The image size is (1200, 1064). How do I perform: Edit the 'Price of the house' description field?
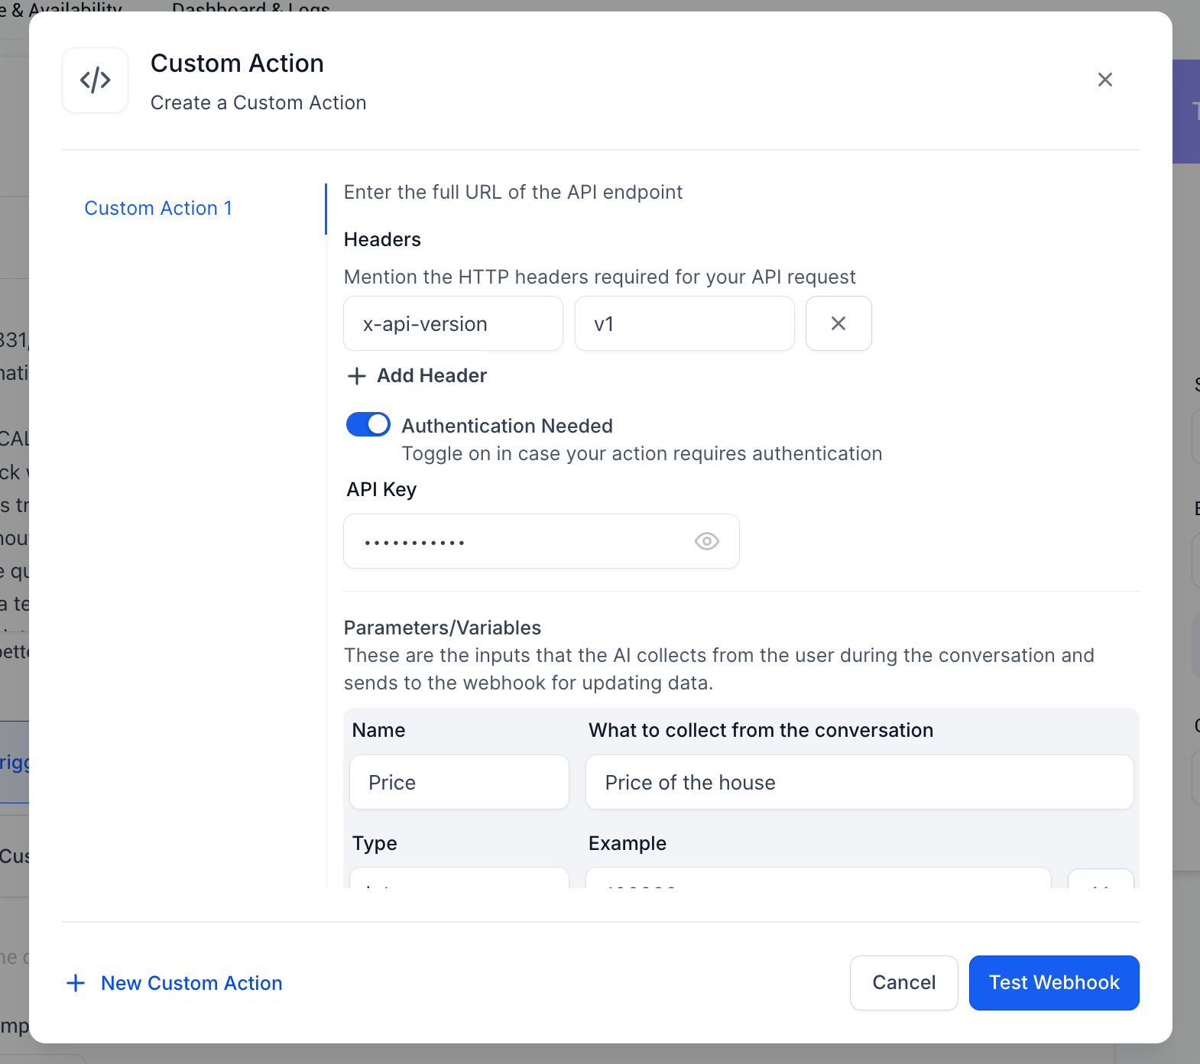pos(859,782)
